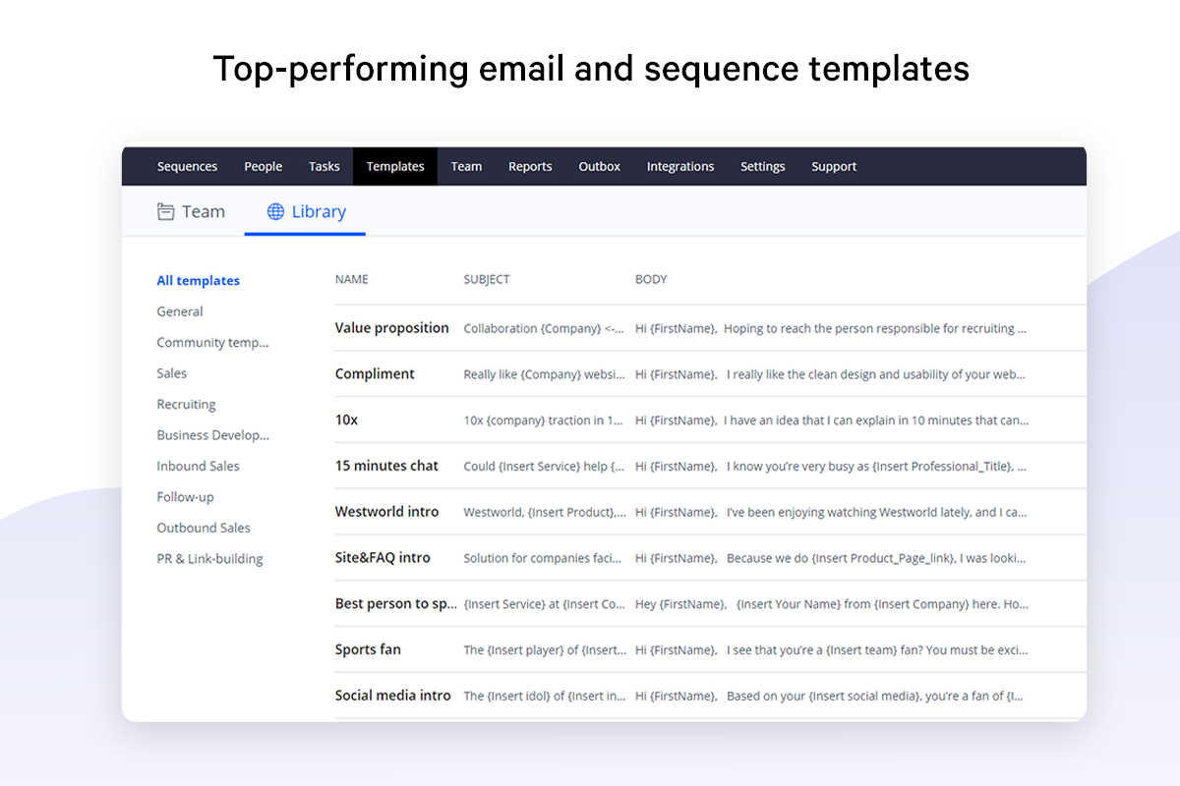Screen dimensions: 1180x786
Task: Filter by All templates category
Action: [198, 281]
